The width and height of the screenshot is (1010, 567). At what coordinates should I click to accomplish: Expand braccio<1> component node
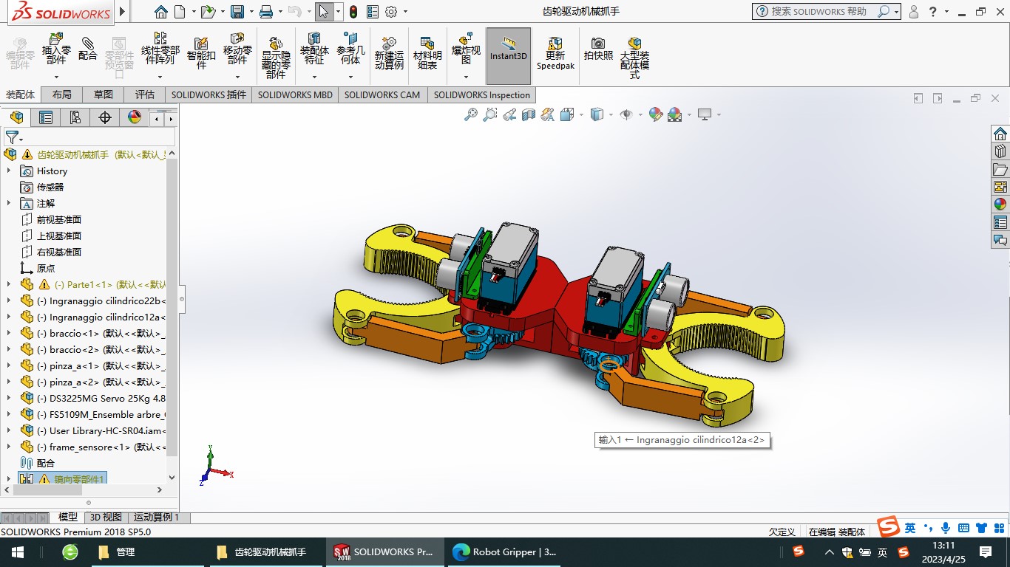tap(9, 333)
